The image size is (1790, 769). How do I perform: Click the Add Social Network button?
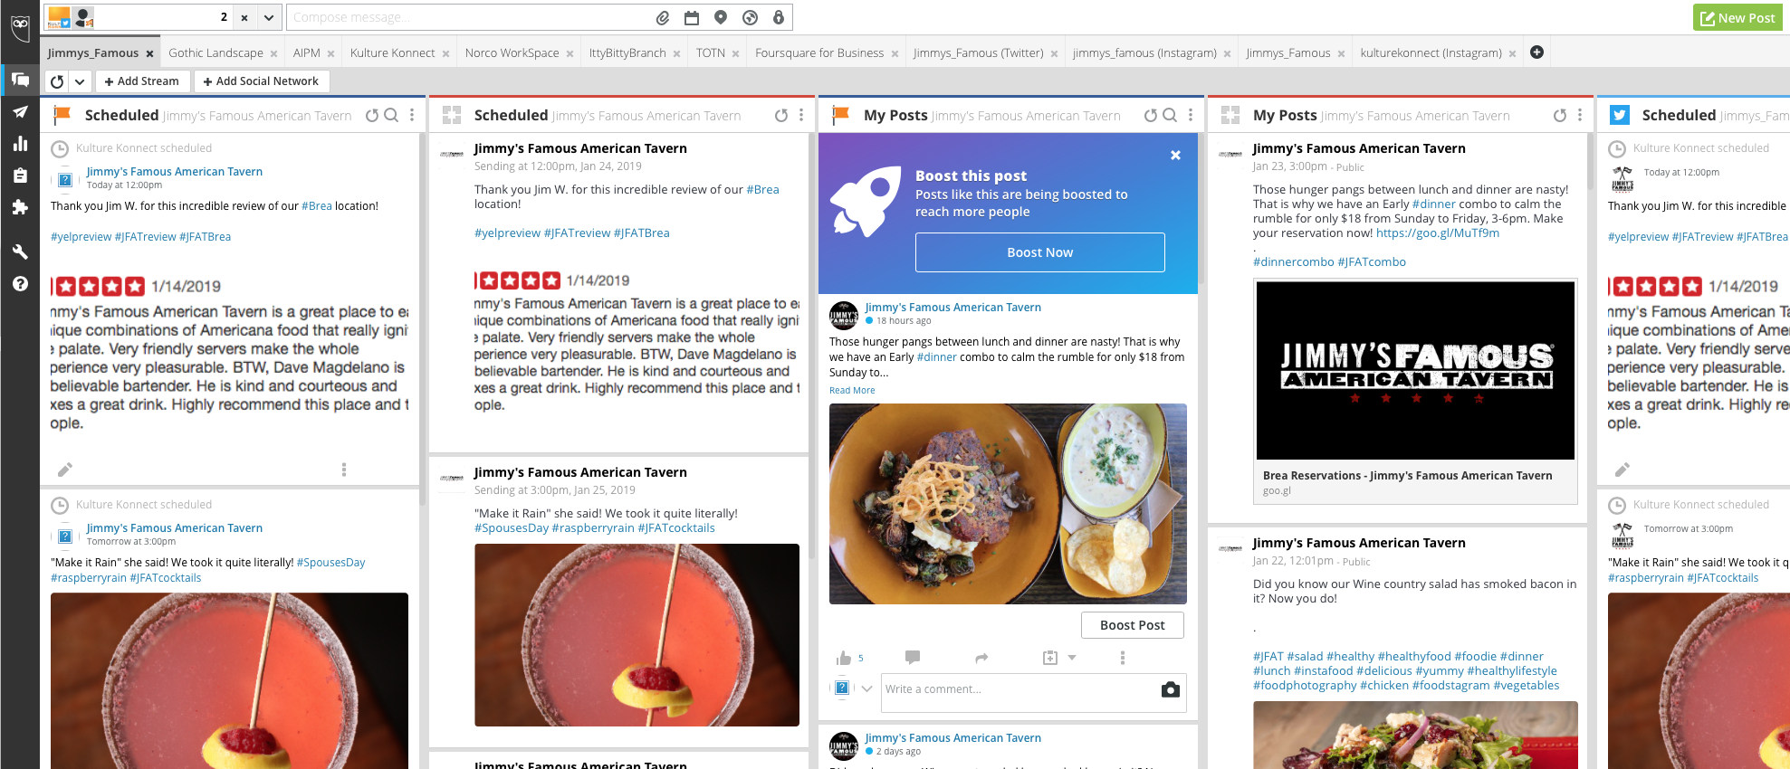pyautogui.click(x=261, y=81)
